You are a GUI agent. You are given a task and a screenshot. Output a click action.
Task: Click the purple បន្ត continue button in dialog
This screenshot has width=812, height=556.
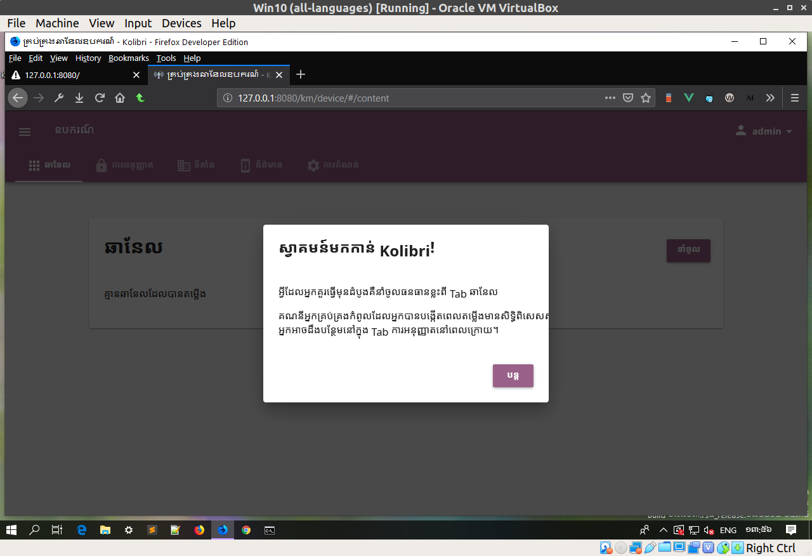(x=513, y=376)
